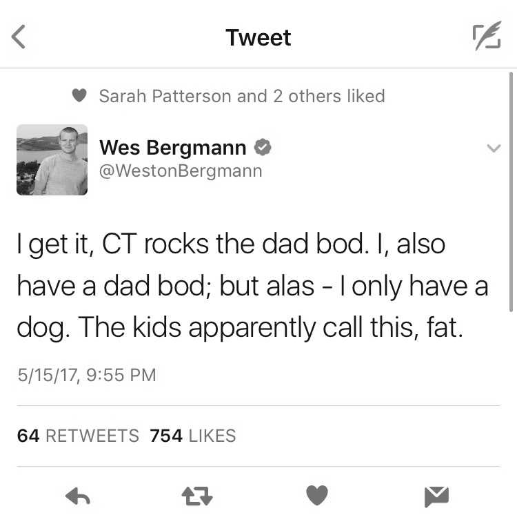Image resolution: width=517 pixels, height=524 pixels.
Task: Click the vertical scrollbar on the right edge
Action: coord(511,192)
